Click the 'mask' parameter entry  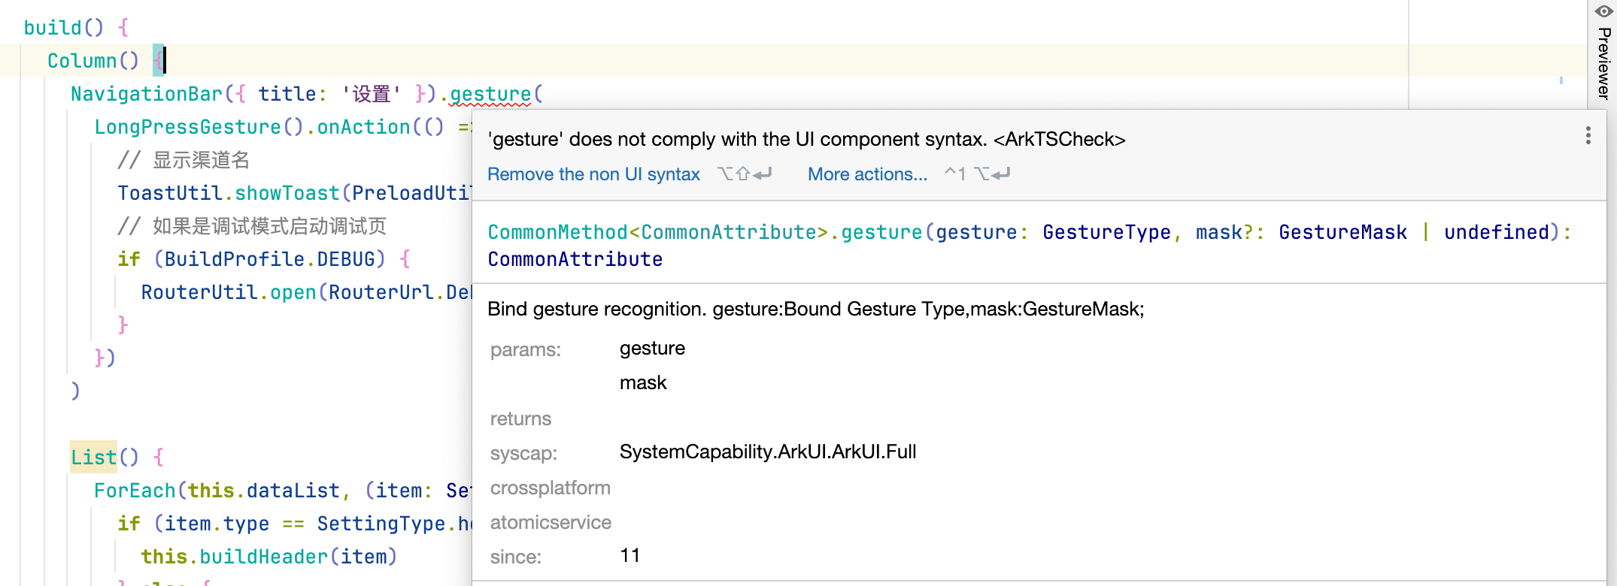click(643, 382)
